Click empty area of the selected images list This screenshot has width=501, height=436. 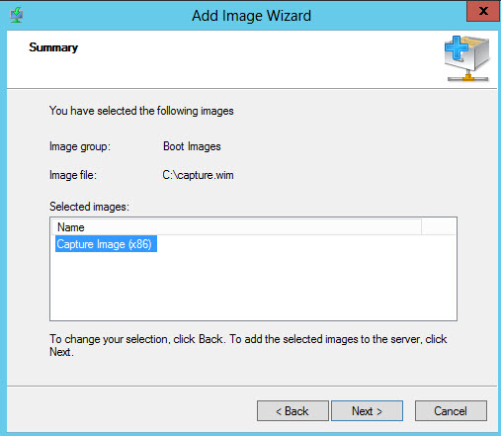pyautogui.click(x=253, y=285)
